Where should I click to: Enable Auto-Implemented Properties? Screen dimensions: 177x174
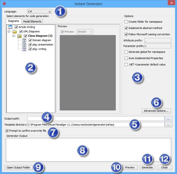[126, 58]
